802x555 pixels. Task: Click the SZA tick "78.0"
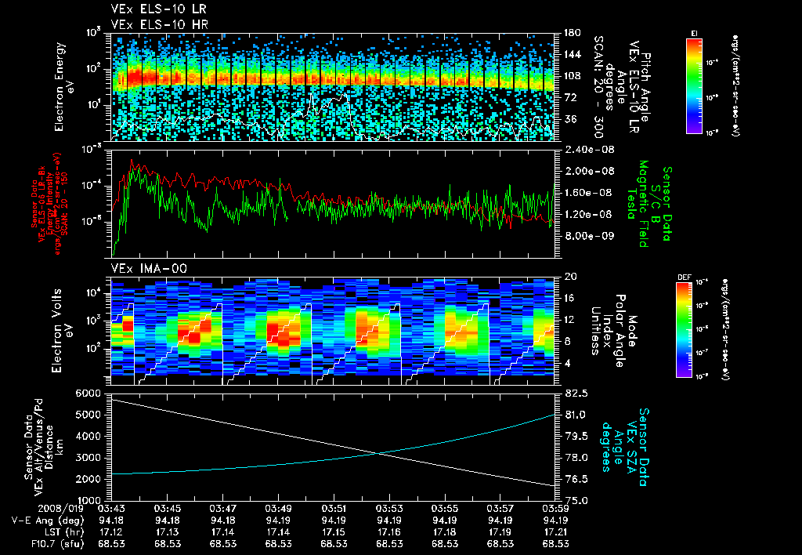[x=576, y=458]
